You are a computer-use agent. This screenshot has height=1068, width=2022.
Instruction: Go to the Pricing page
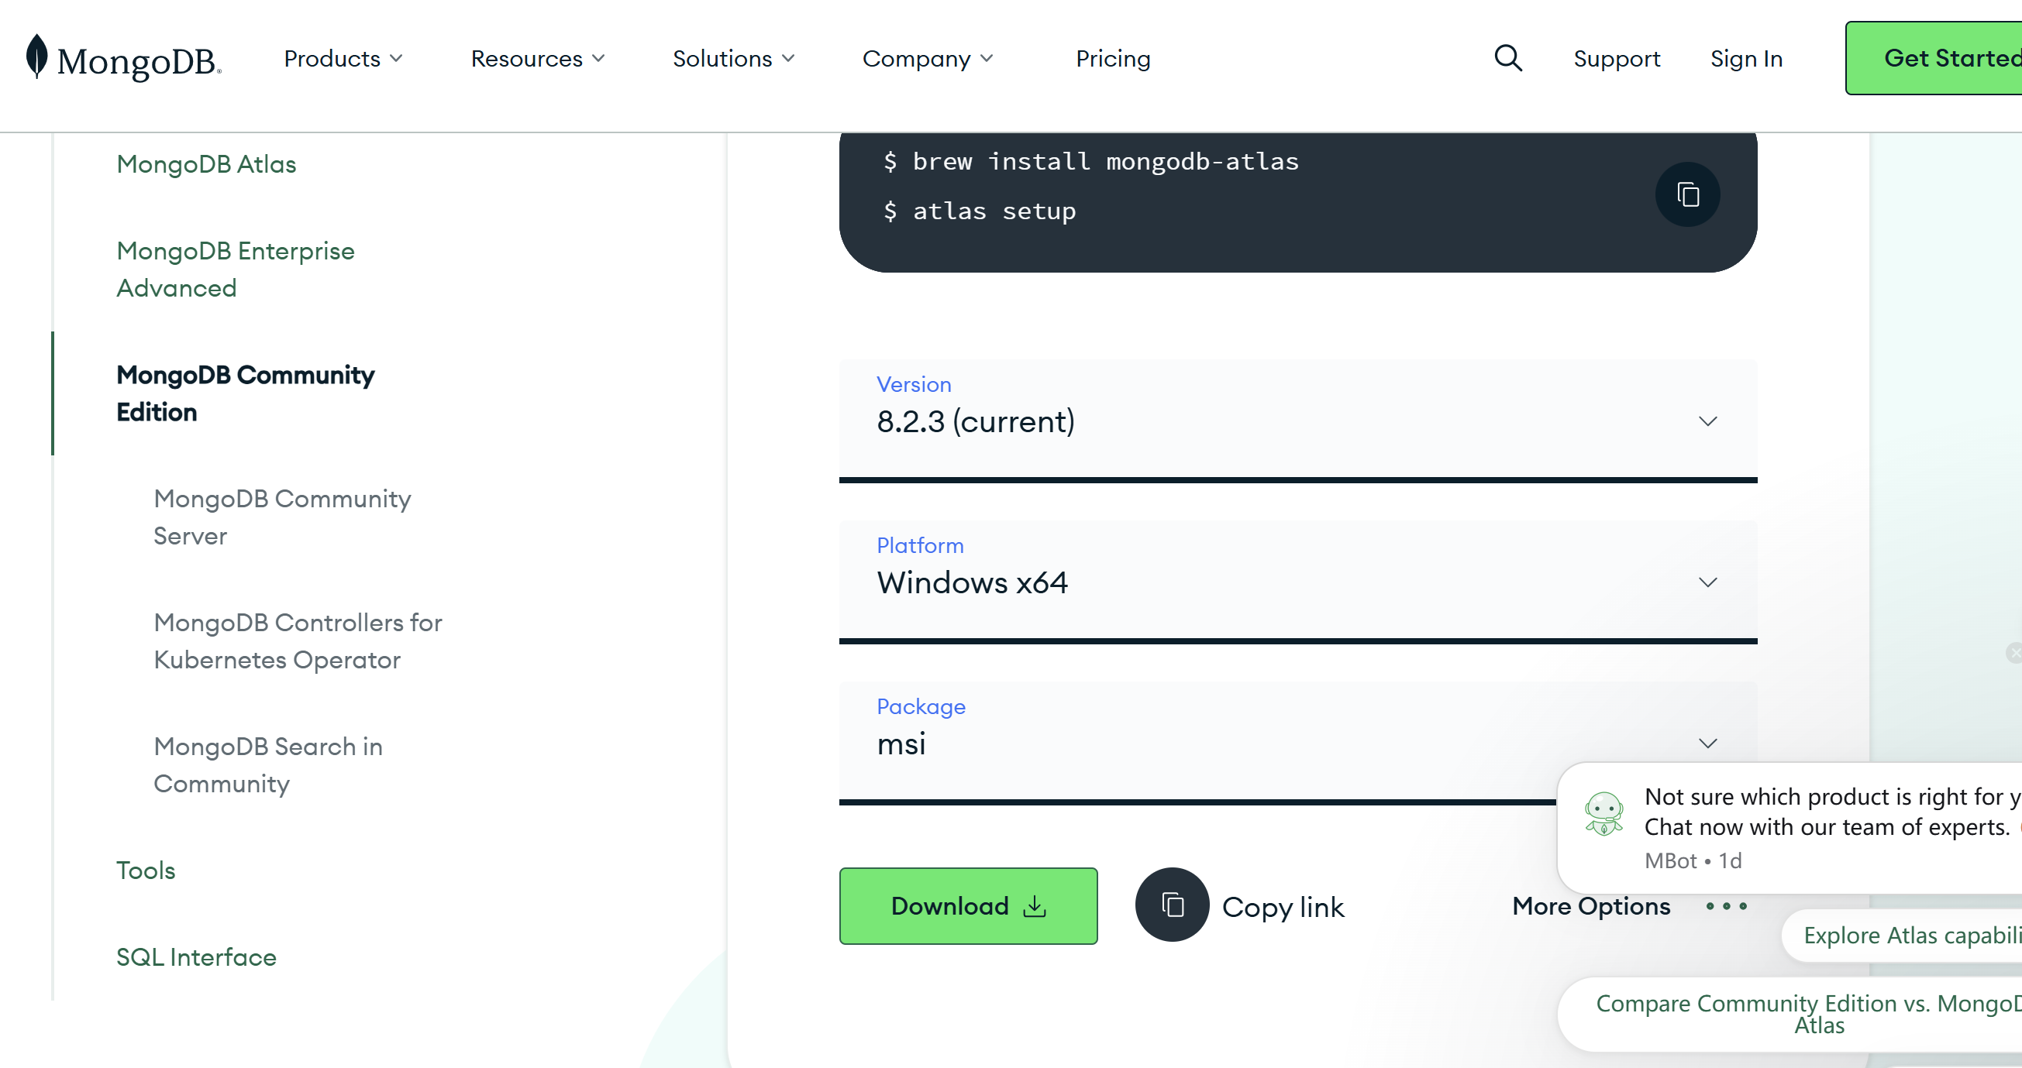(x=1112, y=59)
